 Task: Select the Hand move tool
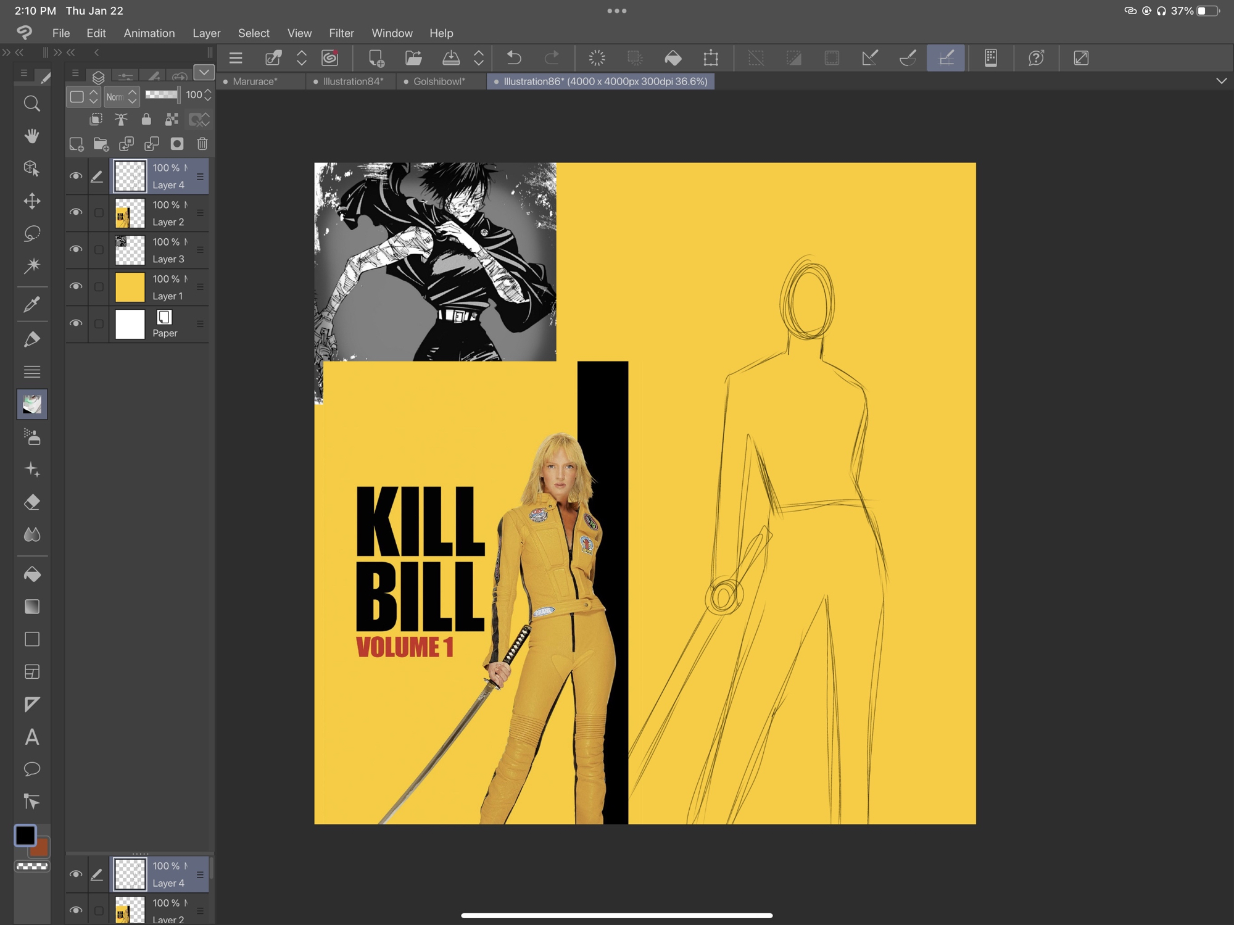[x=32, y=136]
